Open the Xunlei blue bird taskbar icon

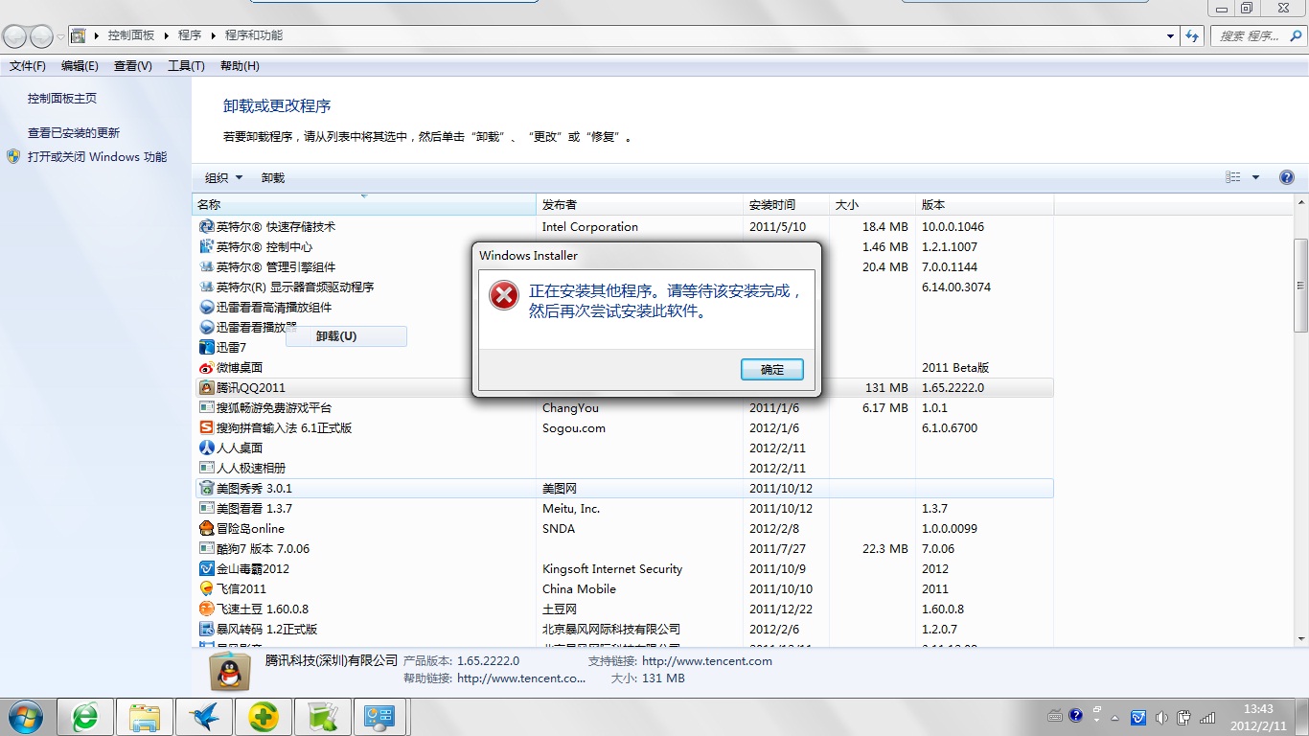click(x=204, y=717)
